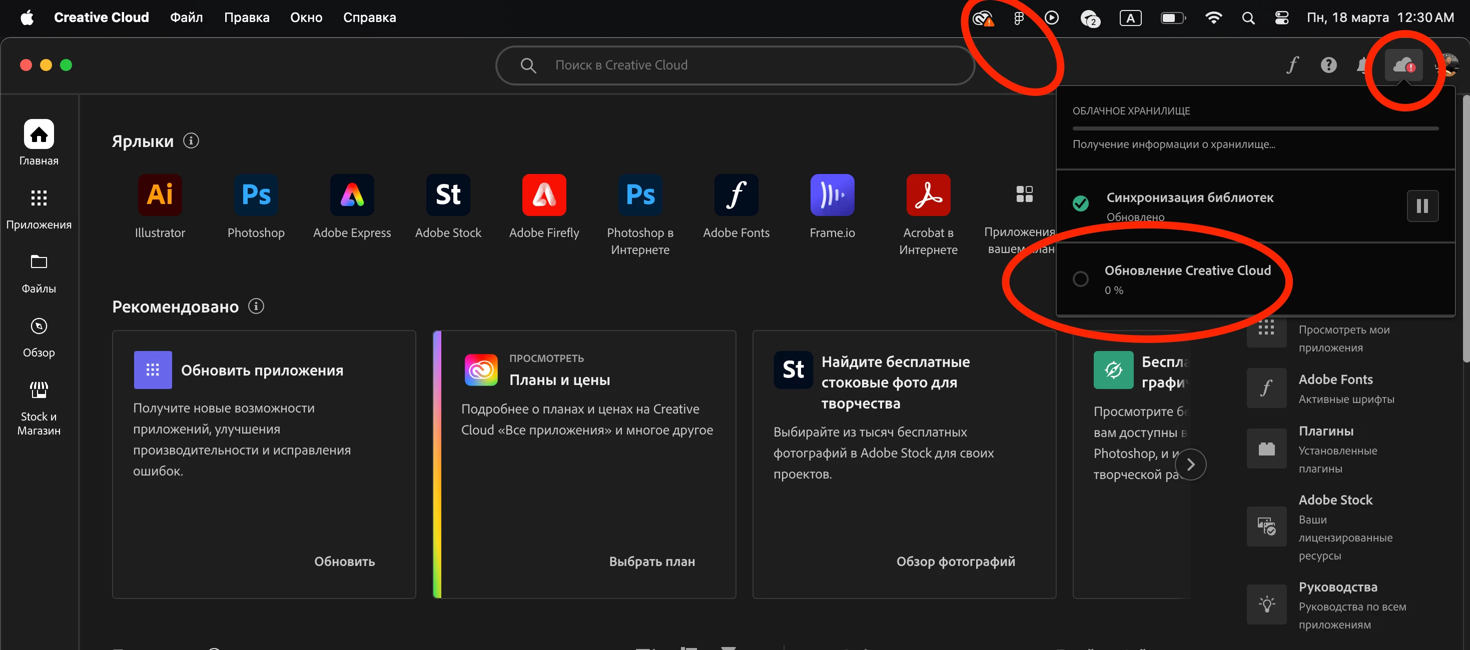This screenshot has width=1470, height=650.
Task: Go to Обзор in the sidebar
Action: coord(39,336)
